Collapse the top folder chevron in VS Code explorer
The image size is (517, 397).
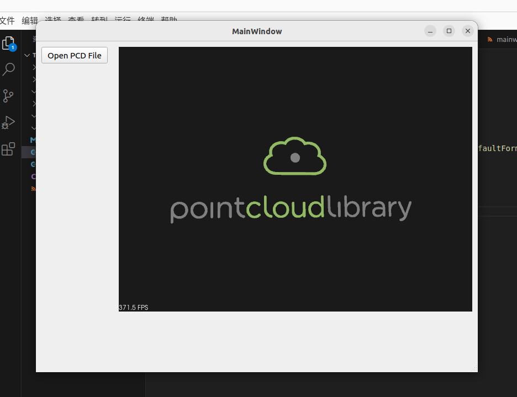27,55
